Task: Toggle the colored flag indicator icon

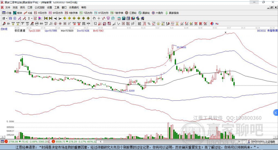Action: (40, 18)
